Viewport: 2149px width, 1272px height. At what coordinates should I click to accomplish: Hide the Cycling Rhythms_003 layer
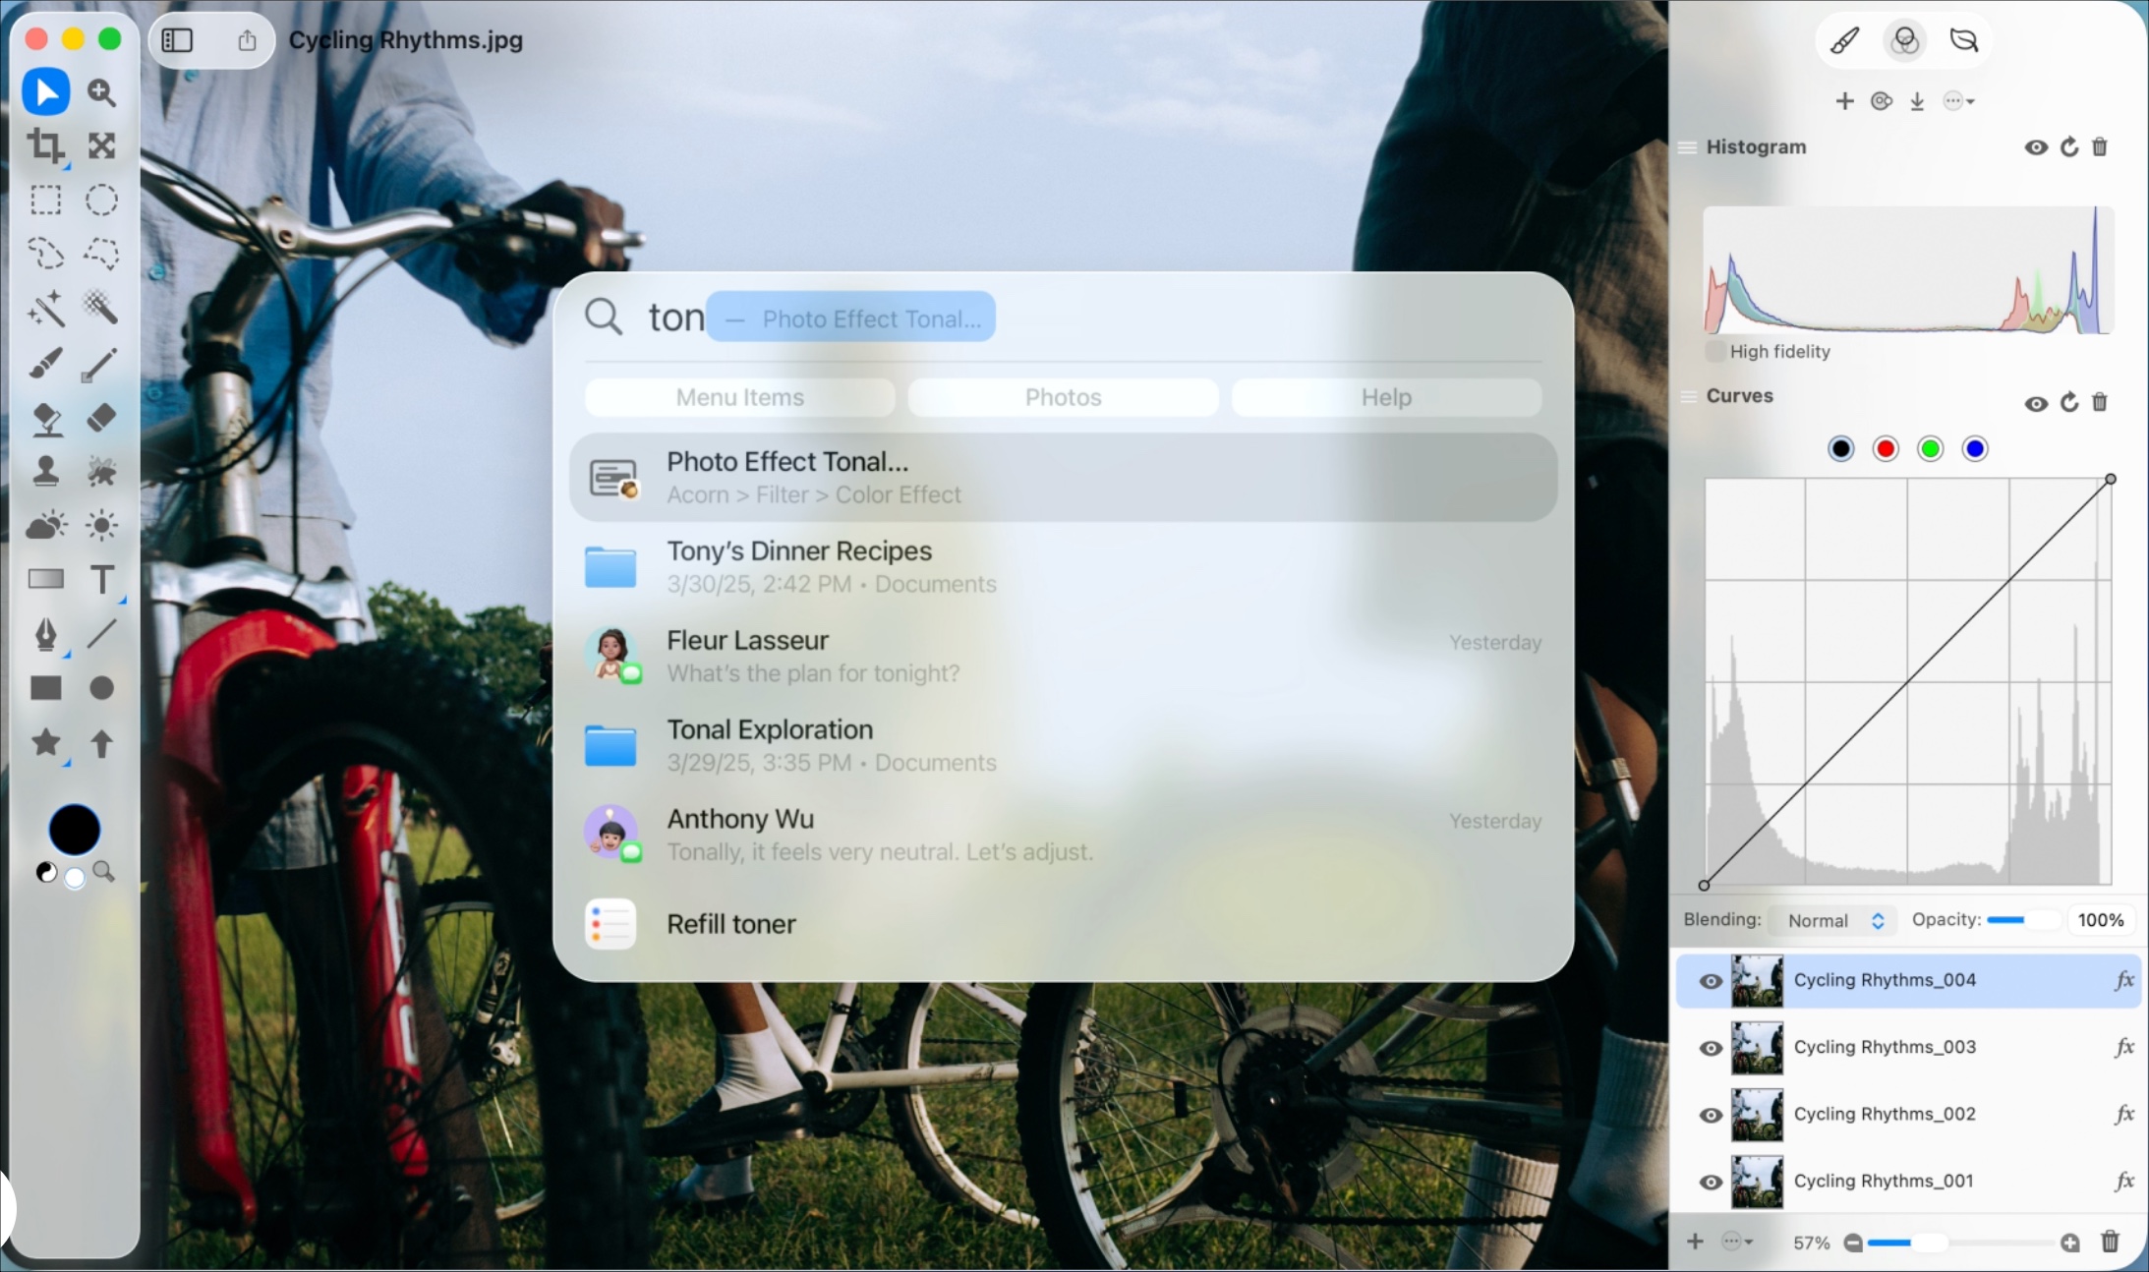(x=1710, y=1048)
